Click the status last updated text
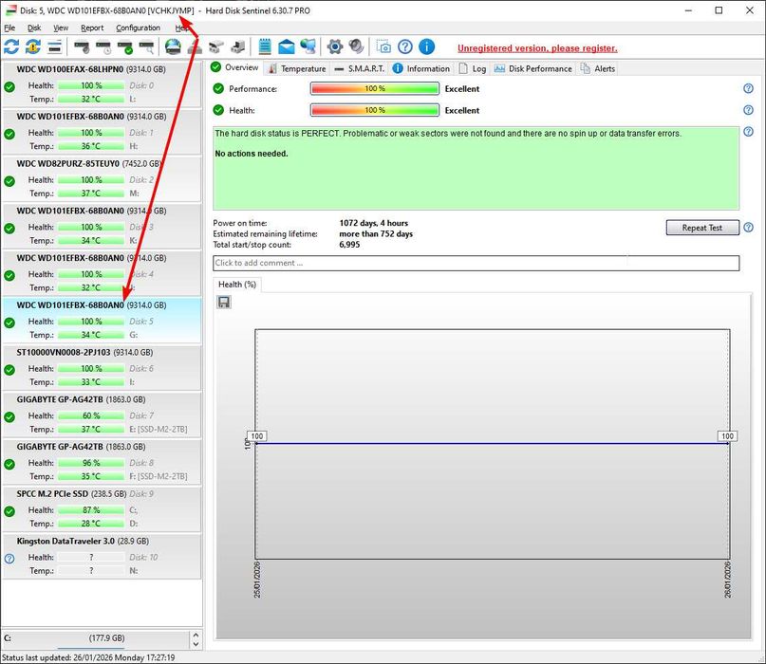Image resolution: width=766 pixels, height=664 pixels. [88, 657]
